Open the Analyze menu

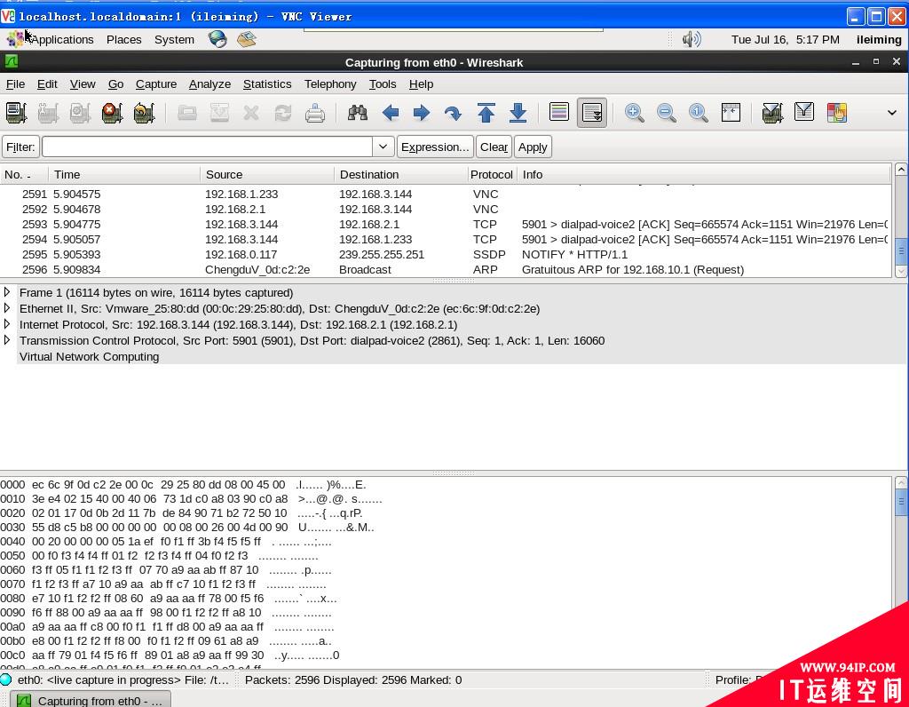click(x=209, y=84)
